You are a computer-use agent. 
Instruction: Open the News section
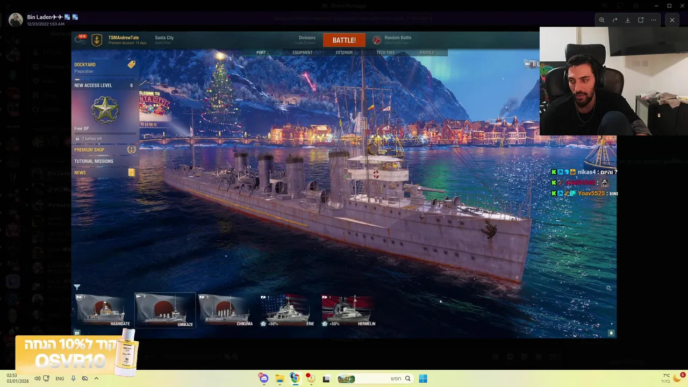pyautogui.click(x=105, y=173)
